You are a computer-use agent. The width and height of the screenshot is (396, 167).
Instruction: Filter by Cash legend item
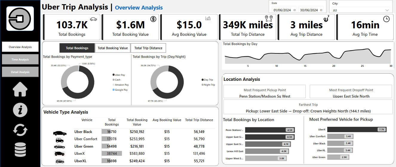point(116,80)
